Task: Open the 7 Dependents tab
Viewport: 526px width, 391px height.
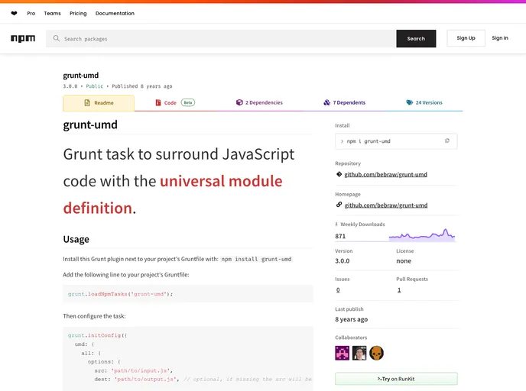Action: point(344,102)
